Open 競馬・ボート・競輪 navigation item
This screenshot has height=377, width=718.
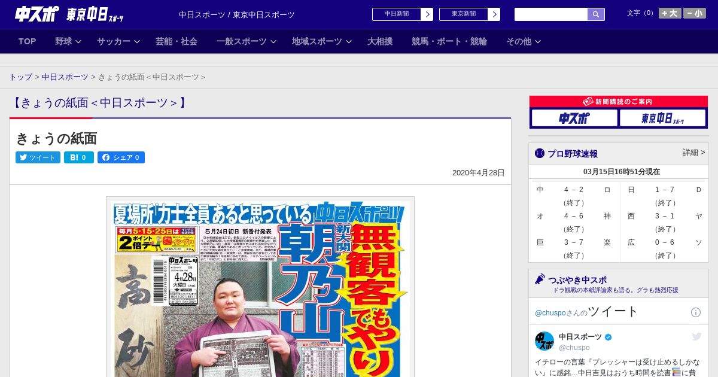[449, 41]
